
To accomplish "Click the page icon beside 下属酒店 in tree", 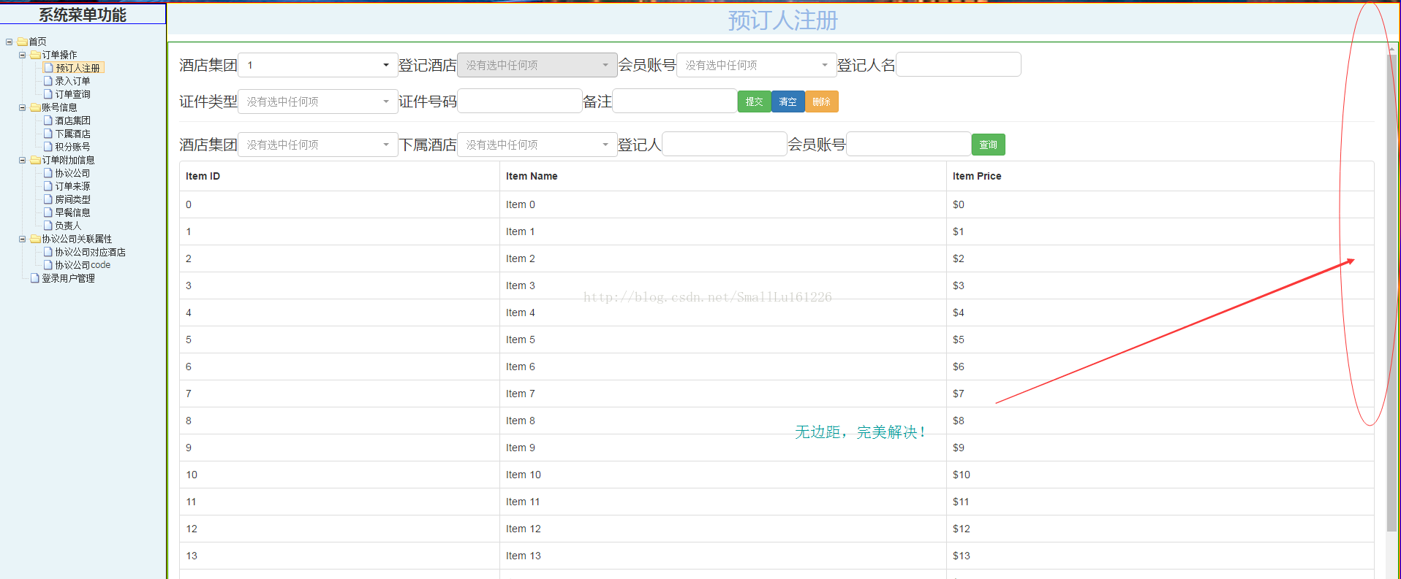I will tap(48, 134).
